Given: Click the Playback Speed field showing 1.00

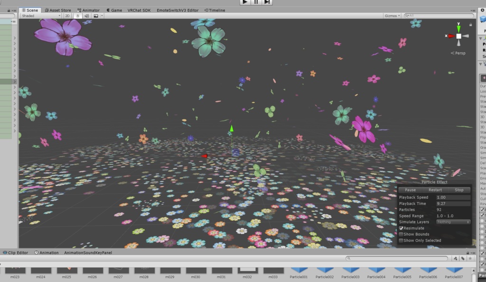Looking at the screenshot, I should point(453,197).
